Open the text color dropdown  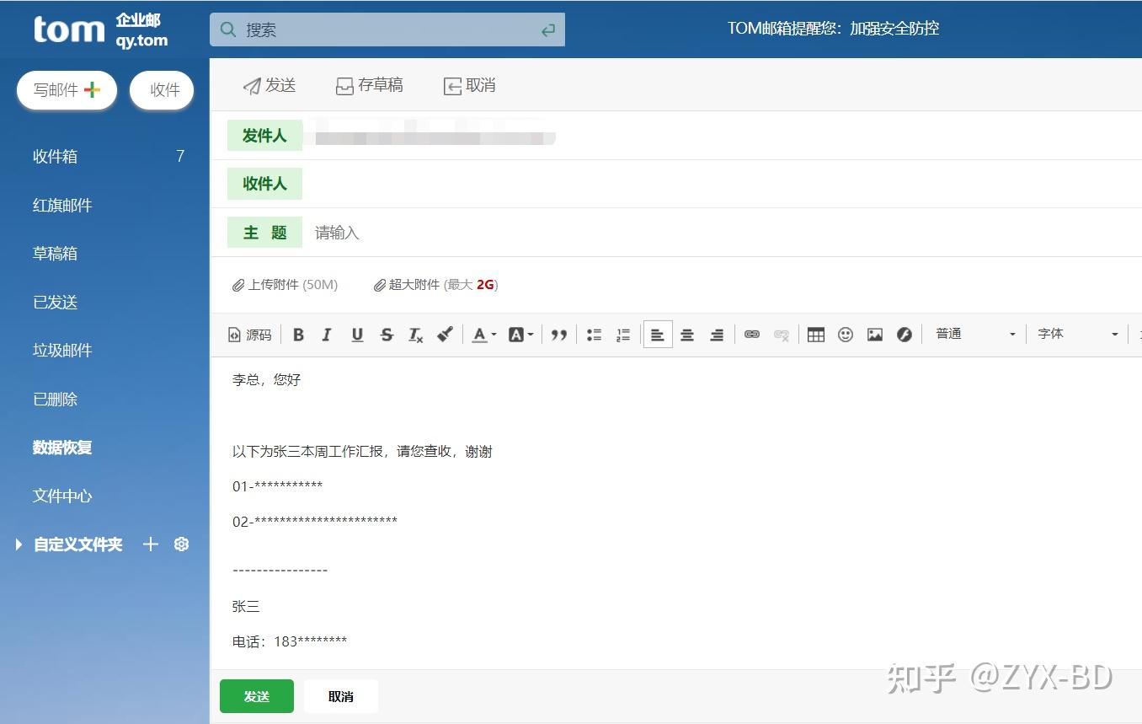tap(483, 334)
